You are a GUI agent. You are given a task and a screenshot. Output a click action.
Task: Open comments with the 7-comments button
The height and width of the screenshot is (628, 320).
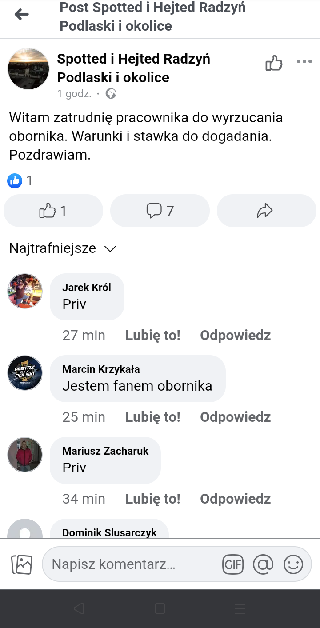click(x=160, y=211)
